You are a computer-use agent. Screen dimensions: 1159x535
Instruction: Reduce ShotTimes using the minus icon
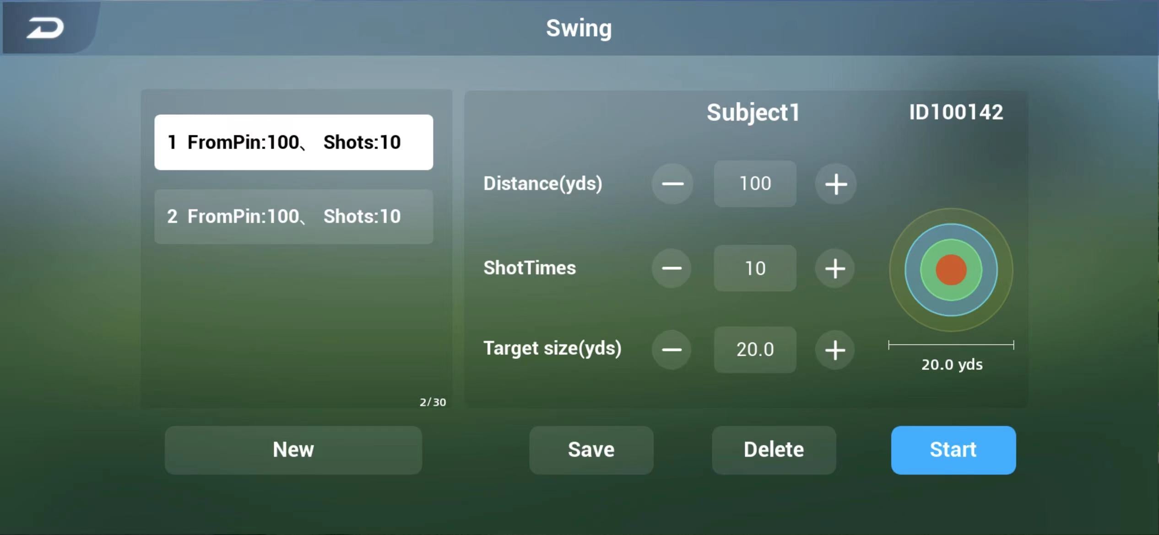coord(672,268)
